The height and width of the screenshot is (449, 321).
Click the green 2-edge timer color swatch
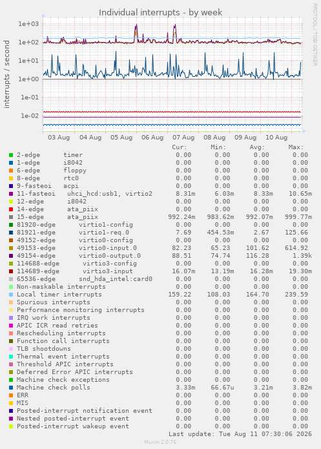point(11,155)
